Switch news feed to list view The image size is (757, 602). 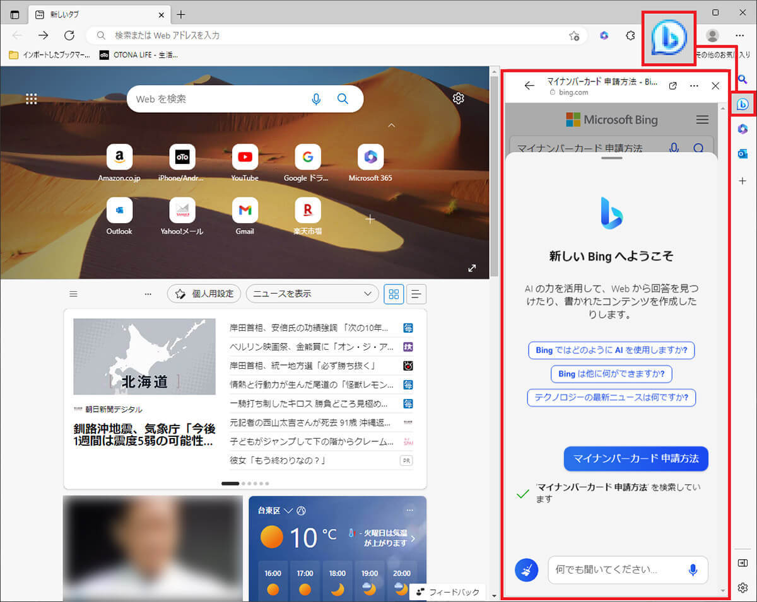tap(416, 294)
